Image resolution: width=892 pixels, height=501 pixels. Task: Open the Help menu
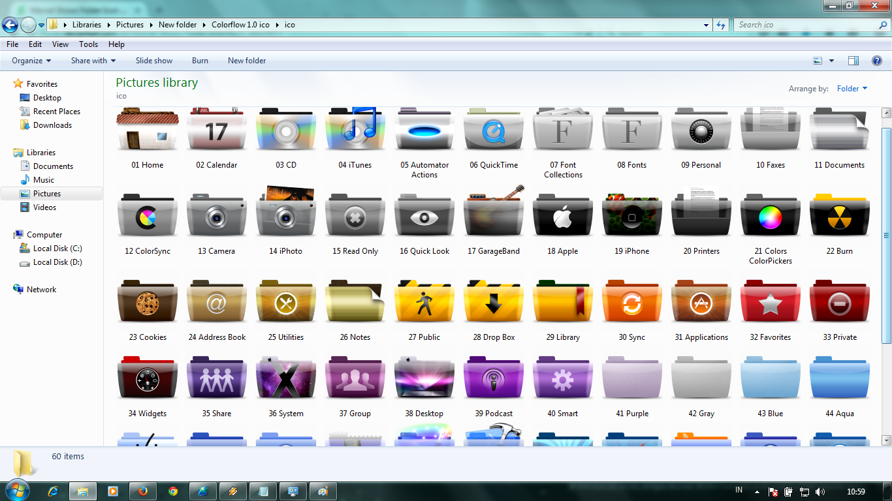click(116, 44)
